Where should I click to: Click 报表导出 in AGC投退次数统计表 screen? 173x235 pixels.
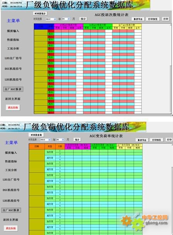pos(138,19)
